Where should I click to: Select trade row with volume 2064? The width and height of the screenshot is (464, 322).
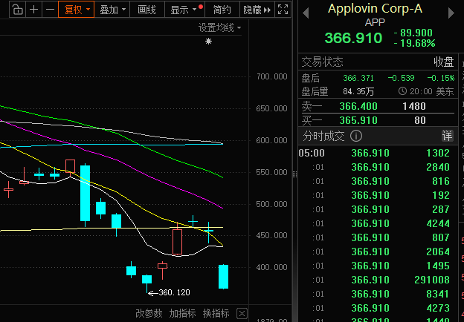(378, 252)
